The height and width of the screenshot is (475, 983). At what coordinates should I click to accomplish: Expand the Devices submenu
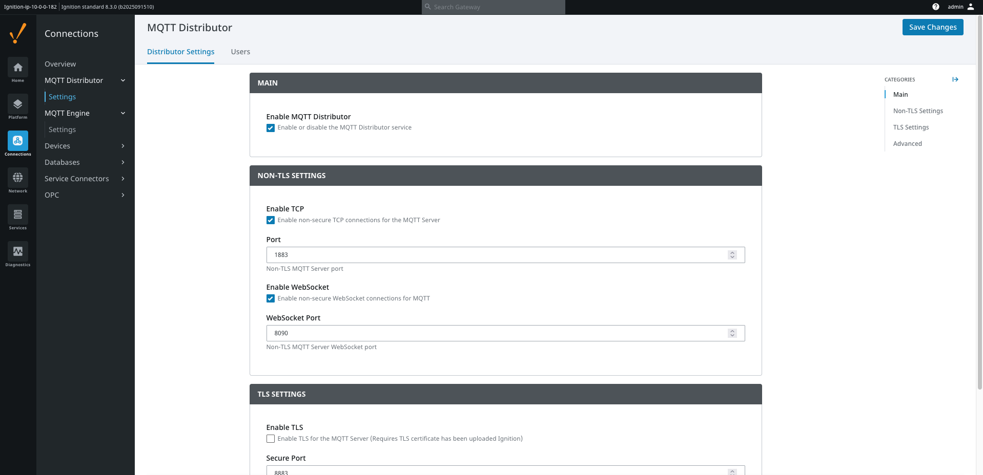[123, 146]
